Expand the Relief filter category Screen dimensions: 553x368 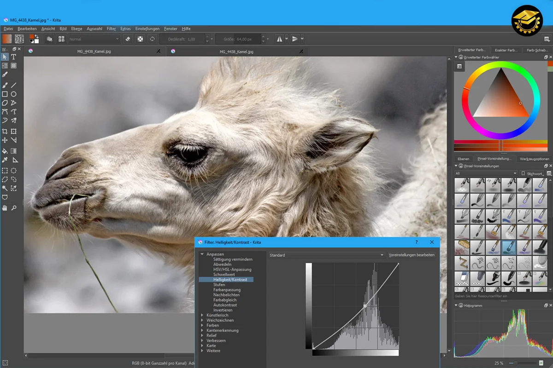(x=202, y=335)
